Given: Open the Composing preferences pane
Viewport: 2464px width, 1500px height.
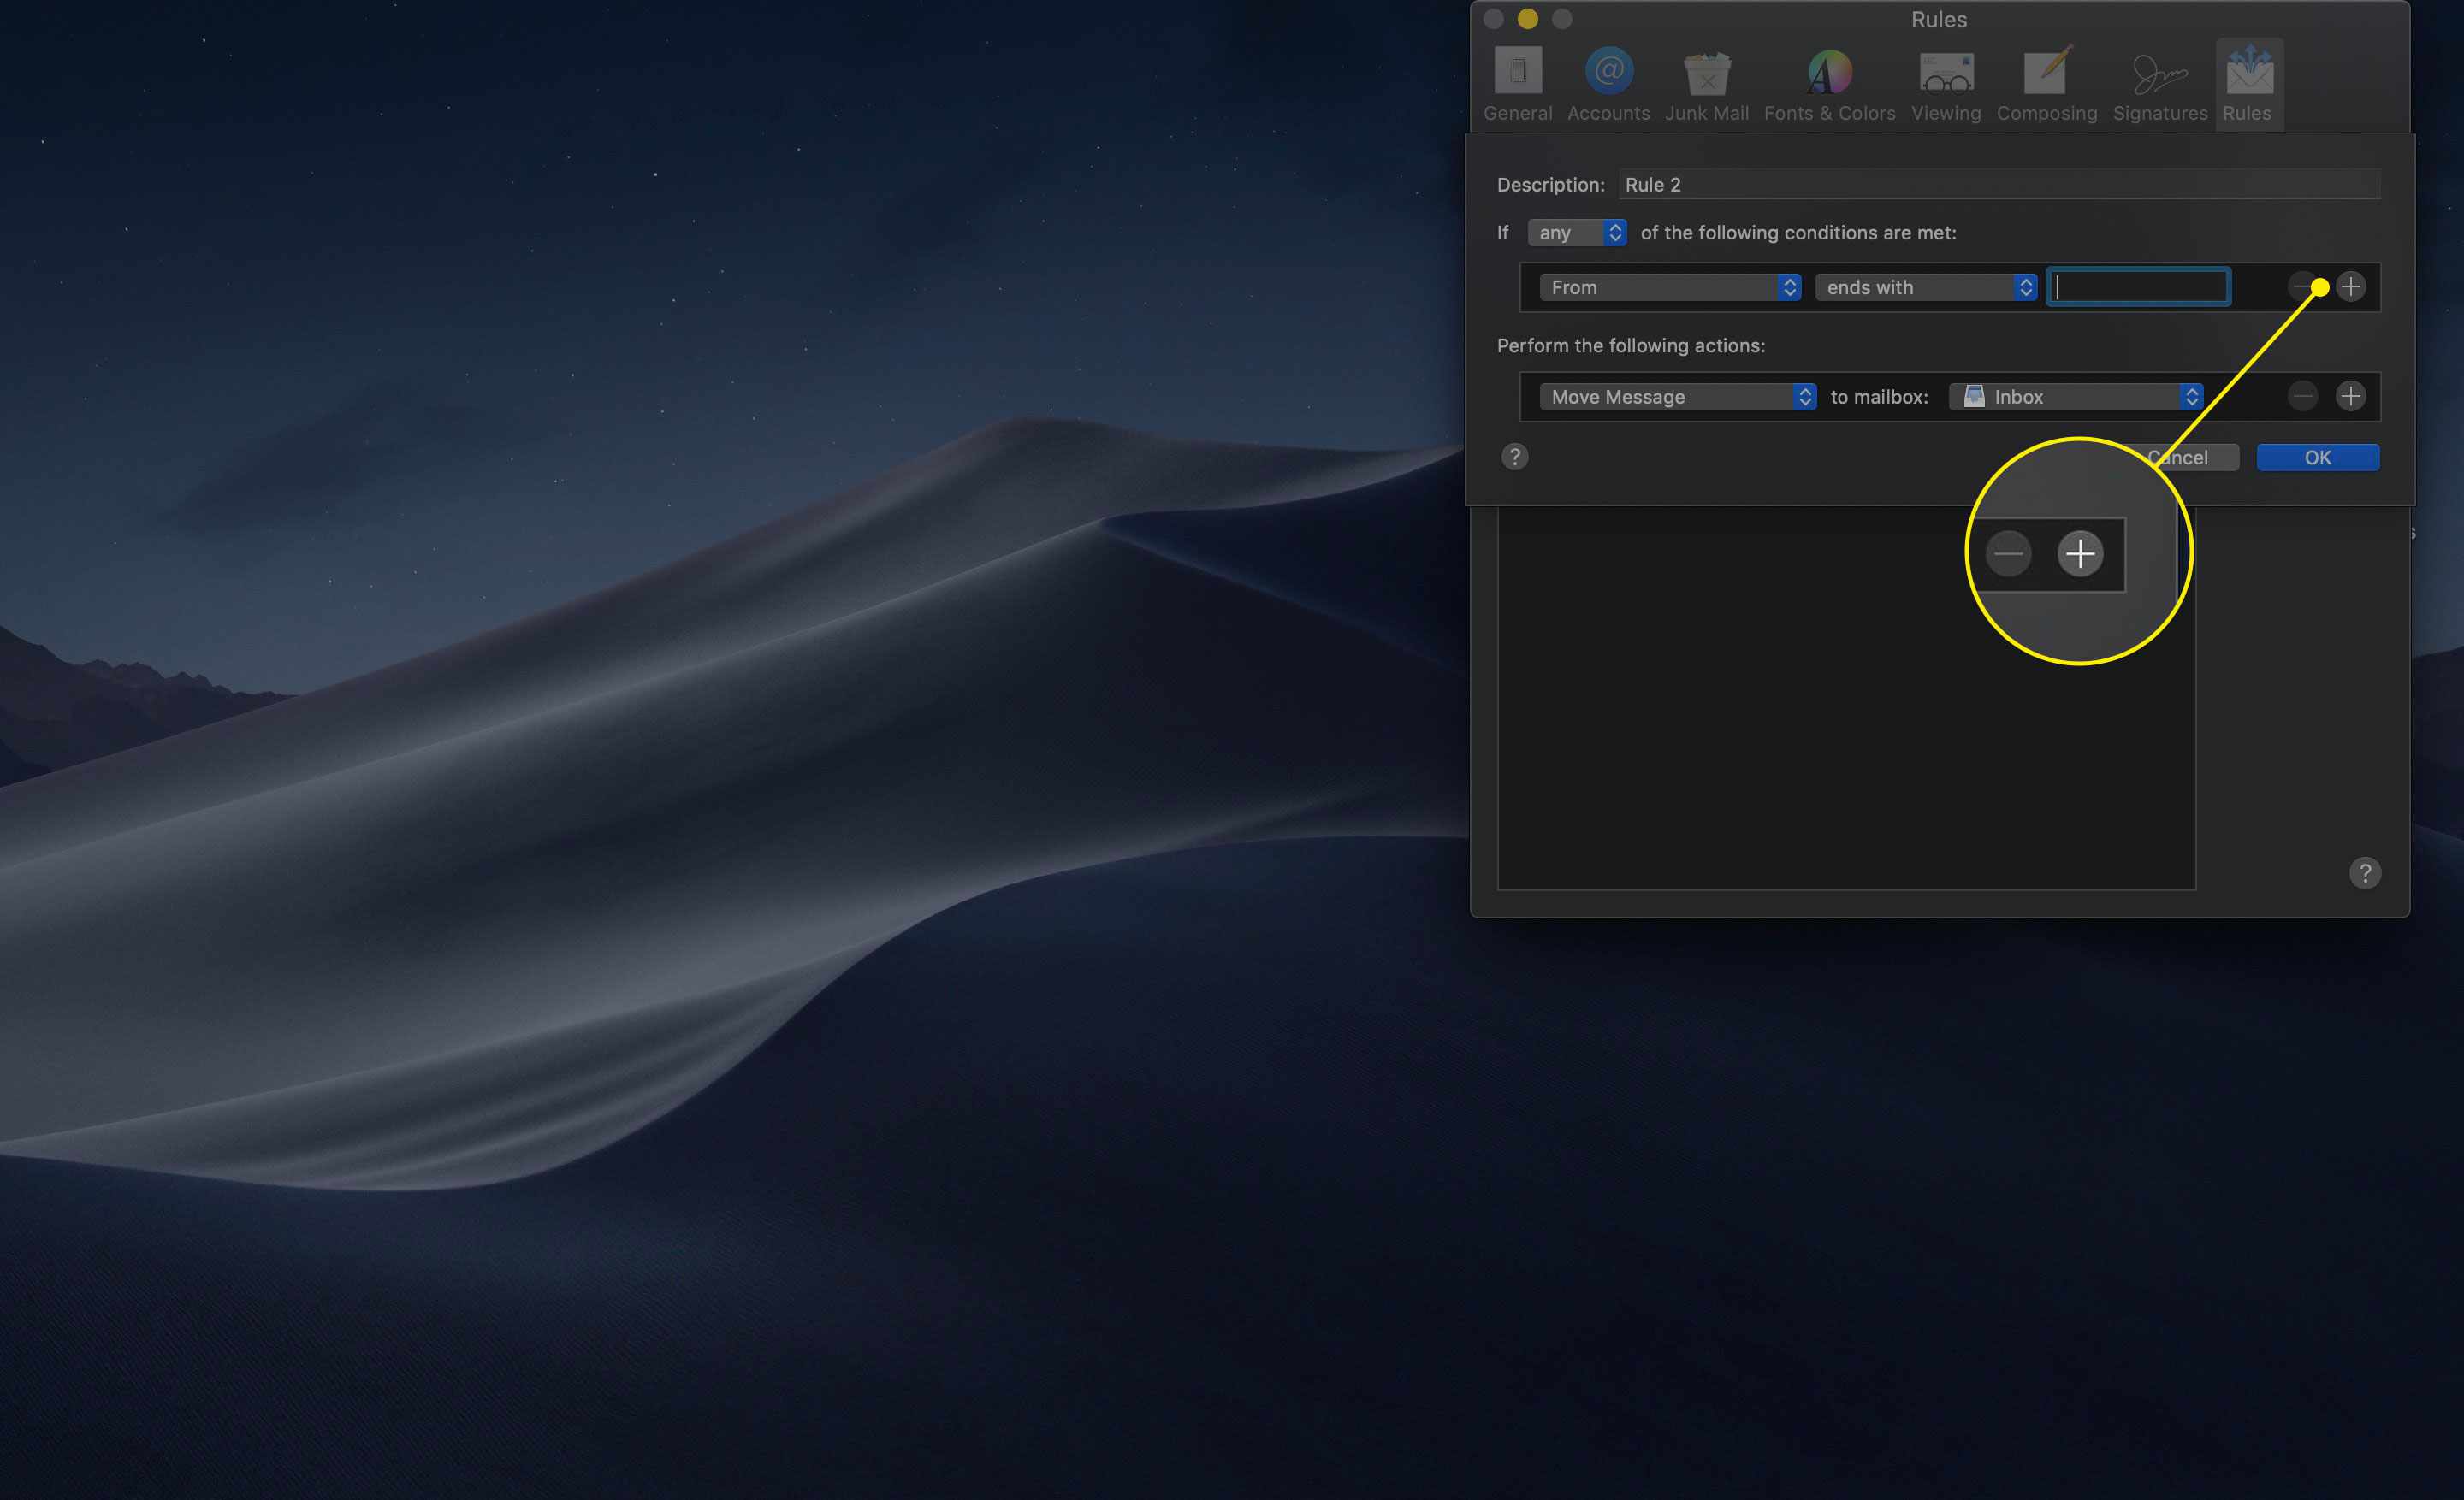Looking at the screenshot, I should [2046, 85].
